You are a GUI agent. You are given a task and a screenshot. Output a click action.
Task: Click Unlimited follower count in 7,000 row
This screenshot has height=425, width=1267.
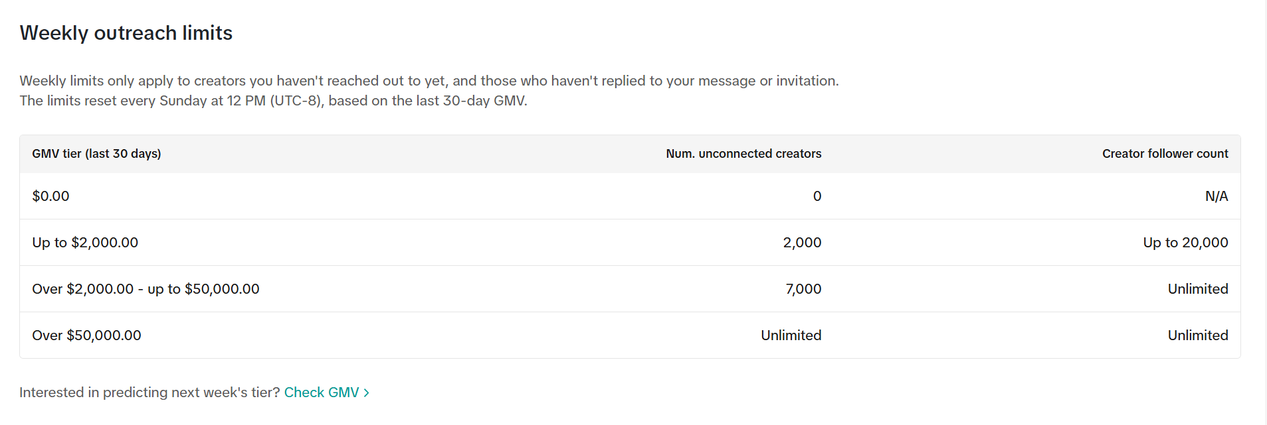point(1198,289)
